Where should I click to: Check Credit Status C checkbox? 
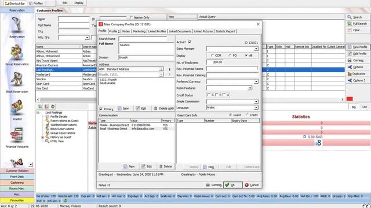click(x=209, y=95)
